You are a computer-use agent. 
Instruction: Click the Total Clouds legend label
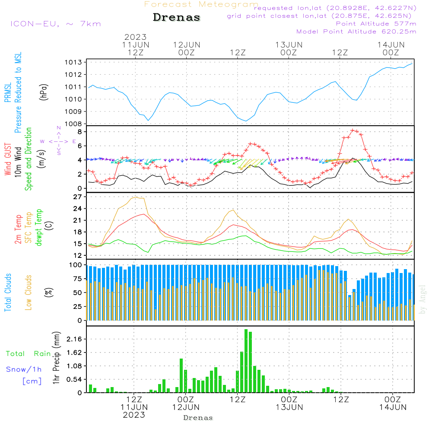(8, 292)
